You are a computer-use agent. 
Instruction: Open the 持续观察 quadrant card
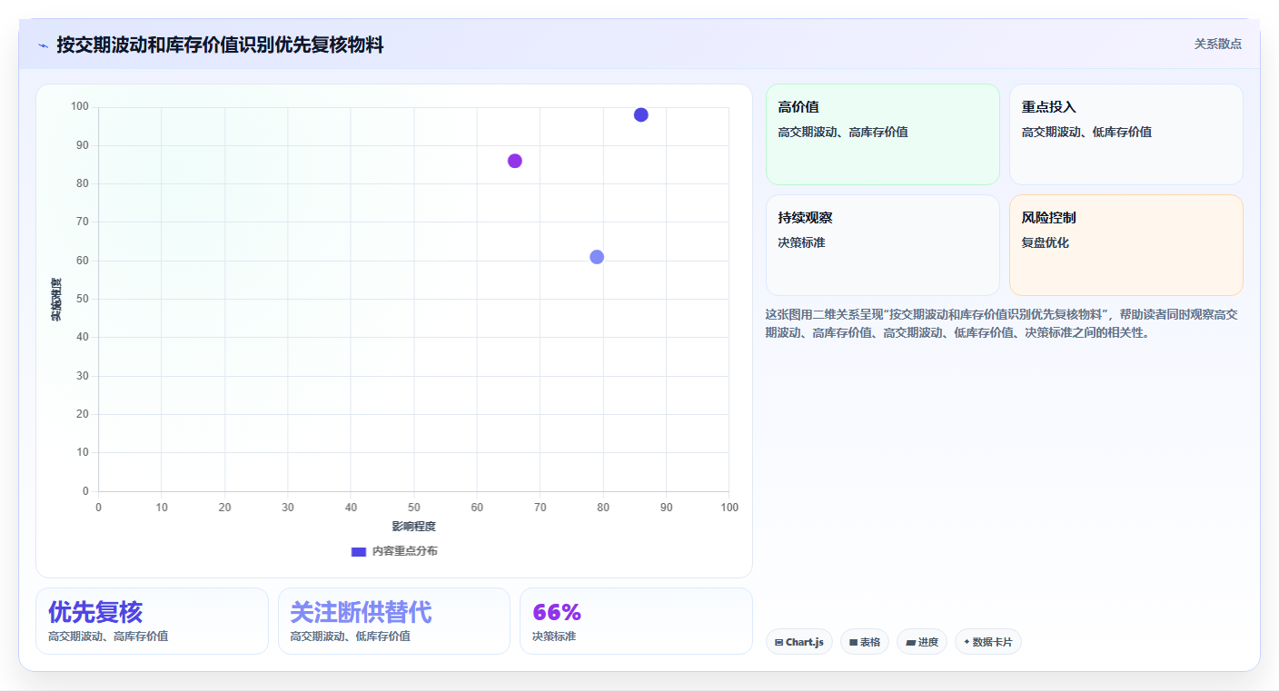point(883,245)
